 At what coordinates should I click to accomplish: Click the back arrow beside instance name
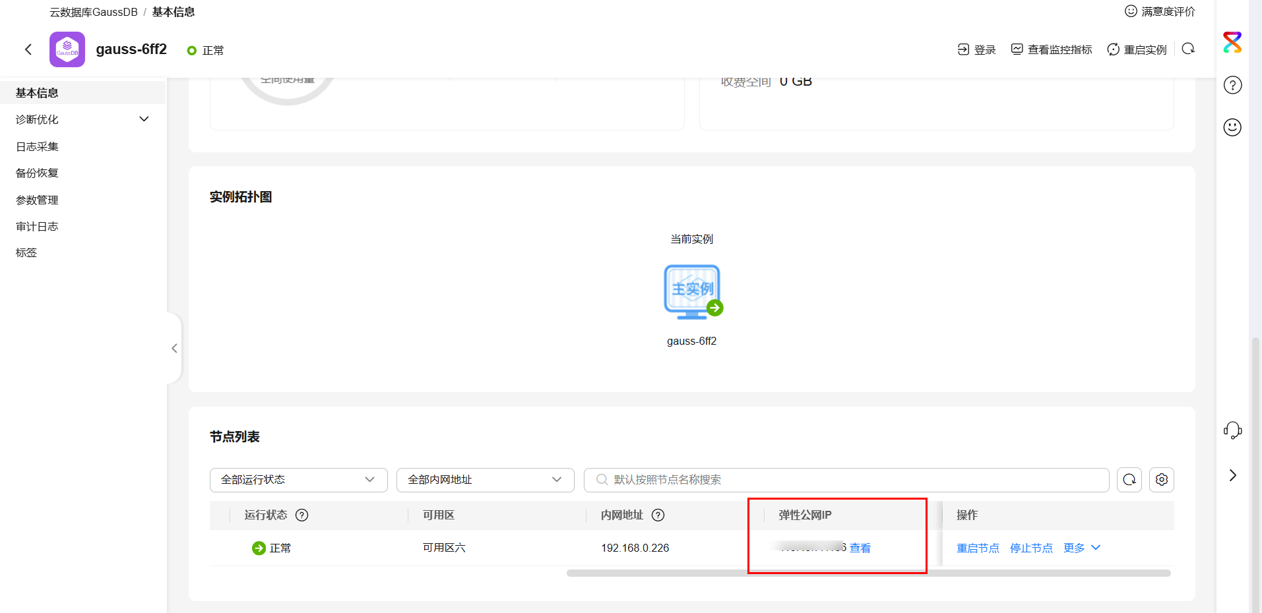click(x=28, y=49)
